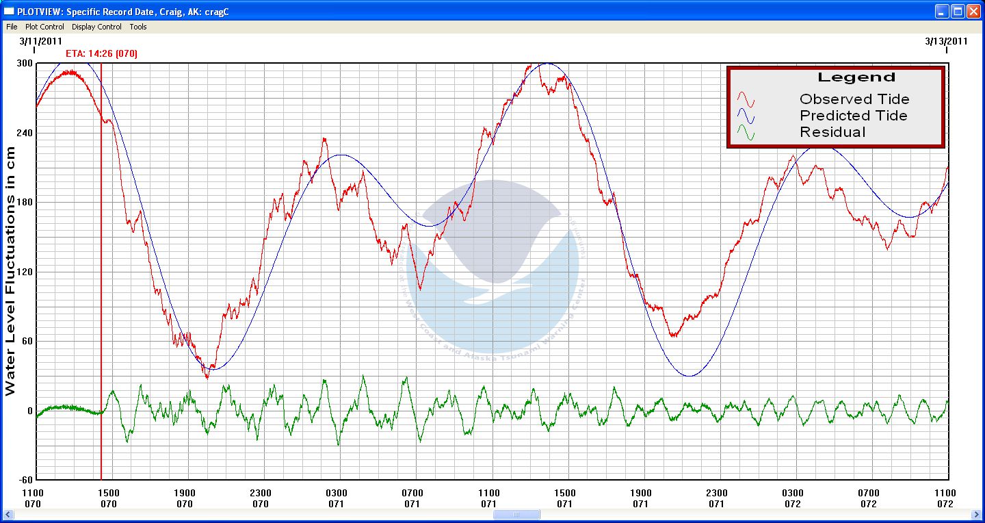Click the green Residual legend swatch

pyautogui.click(x=746, y=133)
